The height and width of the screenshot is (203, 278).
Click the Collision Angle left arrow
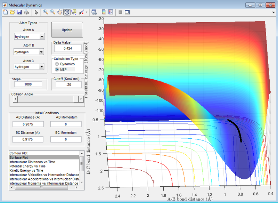click(15, 99)
